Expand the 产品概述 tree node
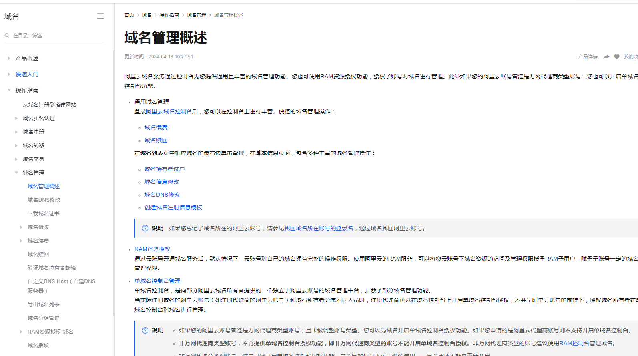The image size is (638, 356). coord(9,58)
